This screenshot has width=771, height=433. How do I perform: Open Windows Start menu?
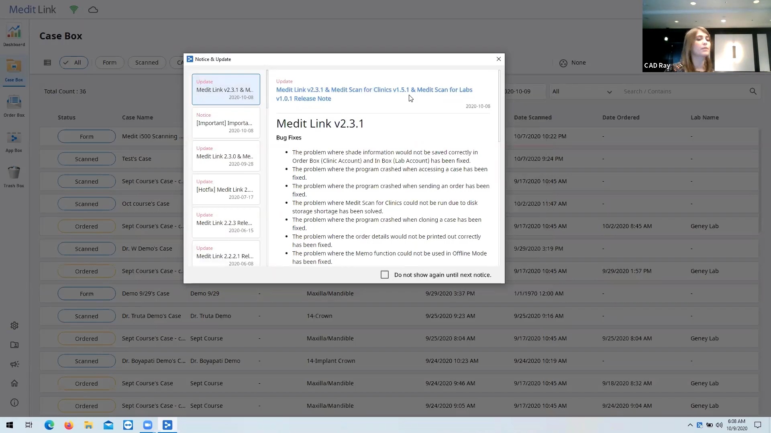pyautogui.click(x=10, y=425)
